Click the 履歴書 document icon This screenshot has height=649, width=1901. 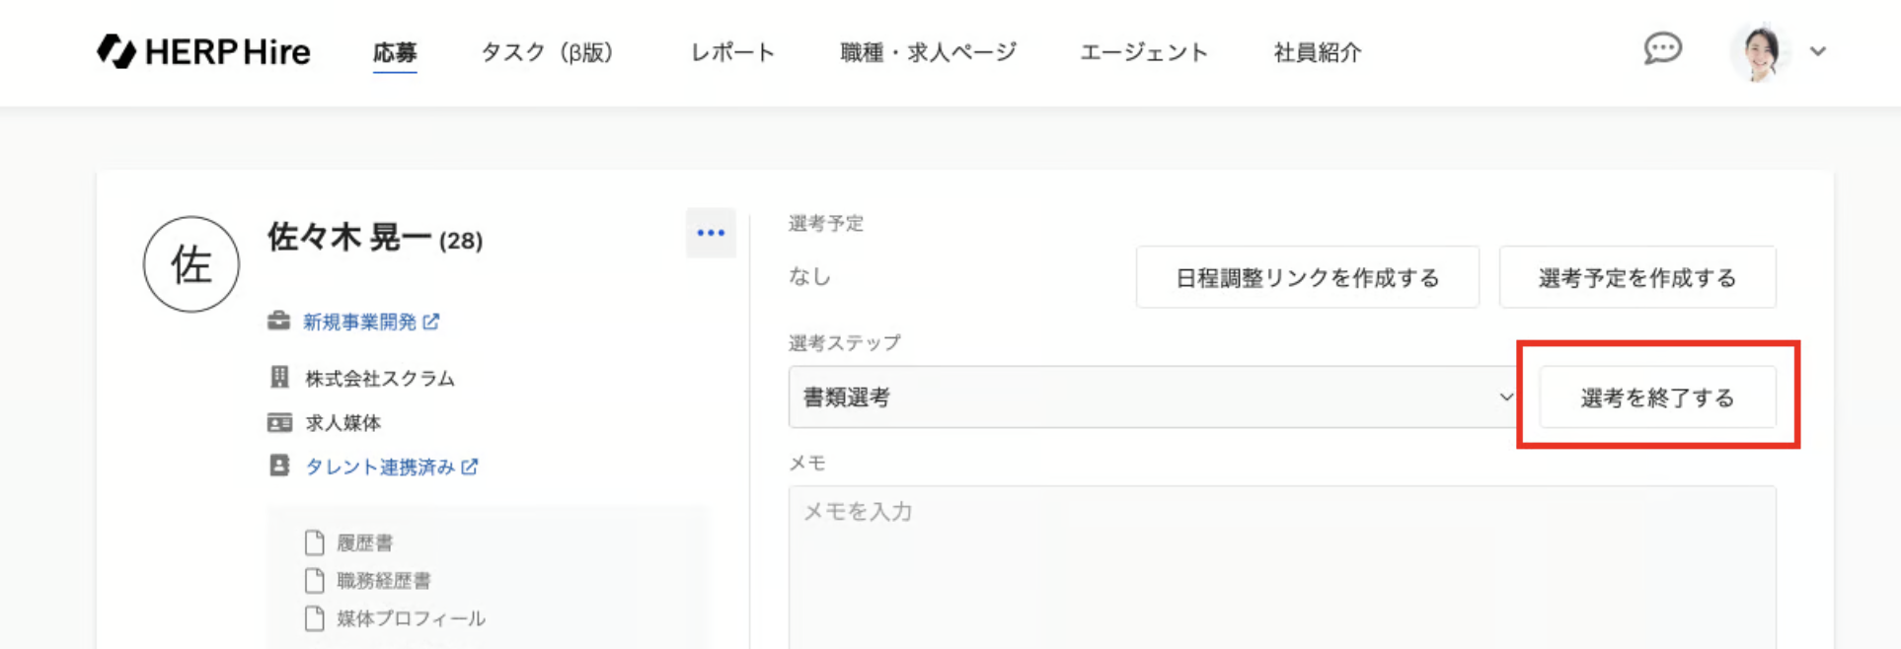click(315, 542)
